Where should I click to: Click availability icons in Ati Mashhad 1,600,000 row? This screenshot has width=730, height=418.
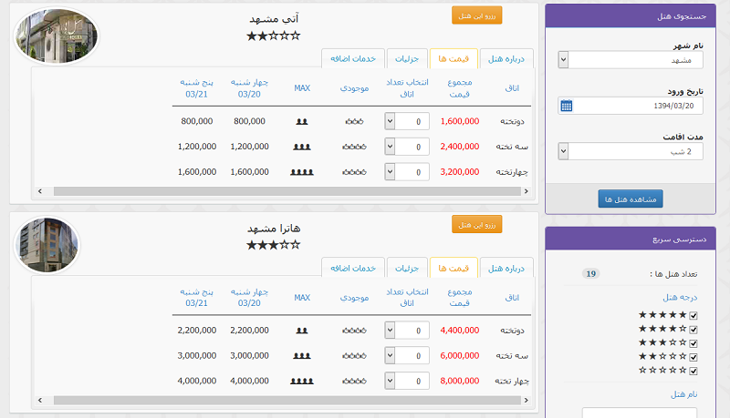point(354,122)
